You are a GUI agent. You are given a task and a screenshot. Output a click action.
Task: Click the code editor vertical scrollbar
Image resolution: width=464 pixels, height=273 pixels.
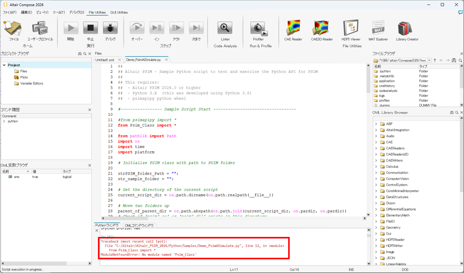[368, 140]
